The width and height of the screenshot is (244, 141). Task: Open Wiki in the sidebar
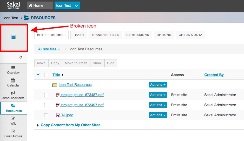(13, 121)
